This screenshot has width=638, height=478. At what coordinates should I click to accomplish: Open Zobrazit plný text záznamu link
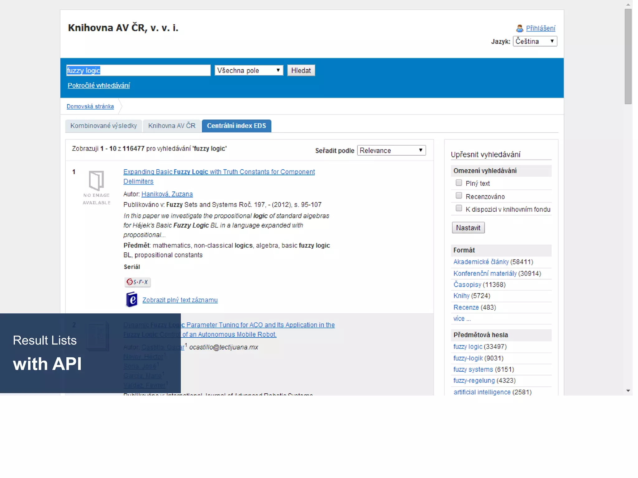(x=180, y=300)
